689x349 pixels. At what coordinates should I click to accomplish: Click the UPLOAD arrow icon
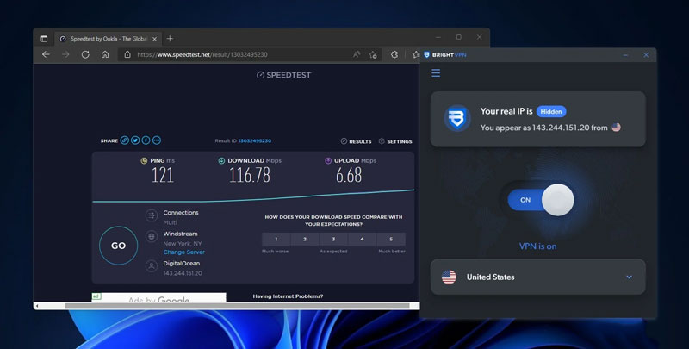pos(328,161)
